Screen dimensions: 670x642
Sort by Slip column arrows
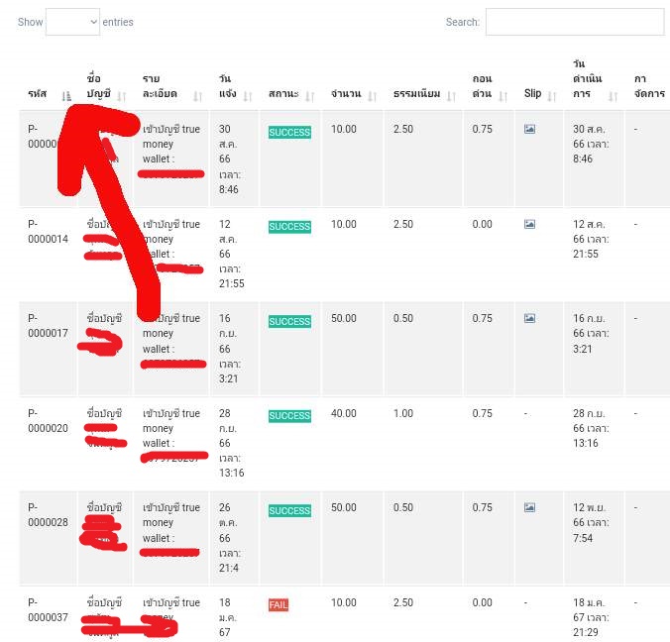click(552, 96)
